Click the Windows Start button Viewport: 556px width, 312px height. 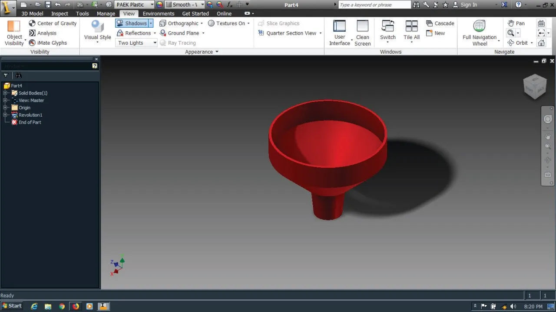point(12,306)
